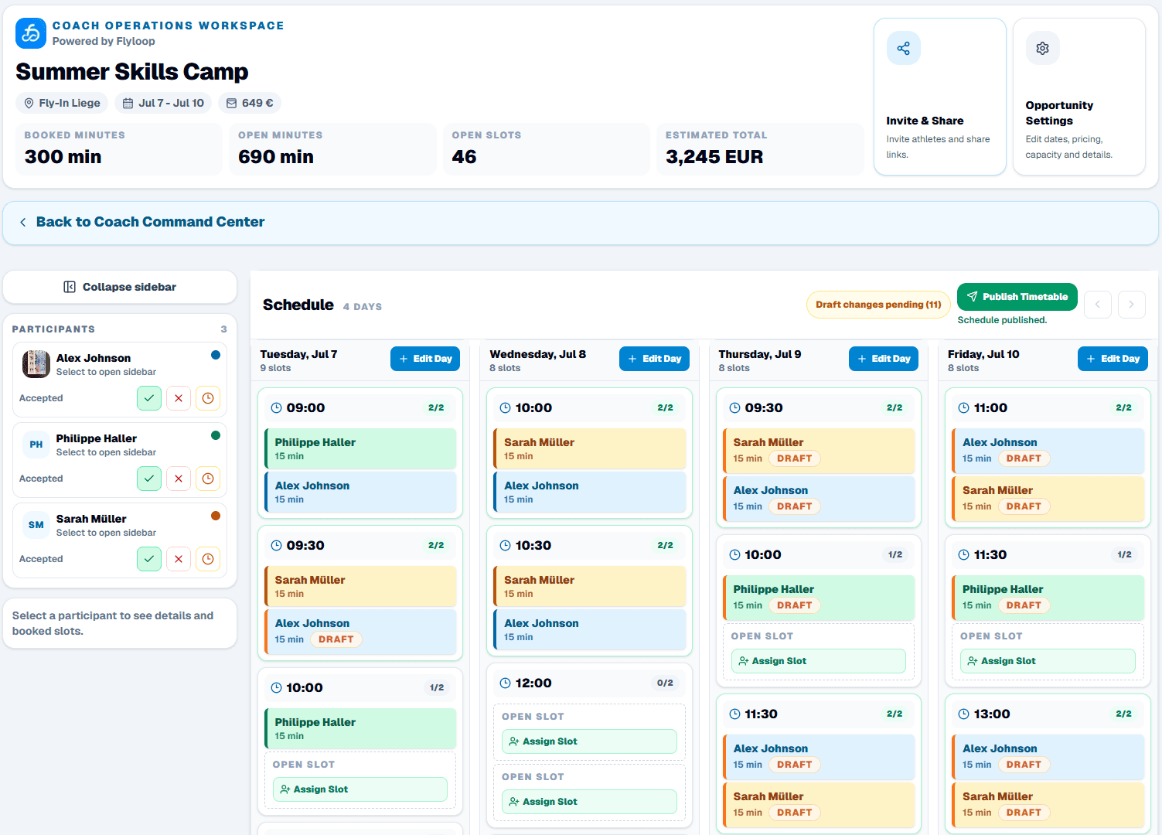This screenshot has width=1162, height=835.
Task: Set Alex Johnson to pending clock icon
Action: click(208, 398)
